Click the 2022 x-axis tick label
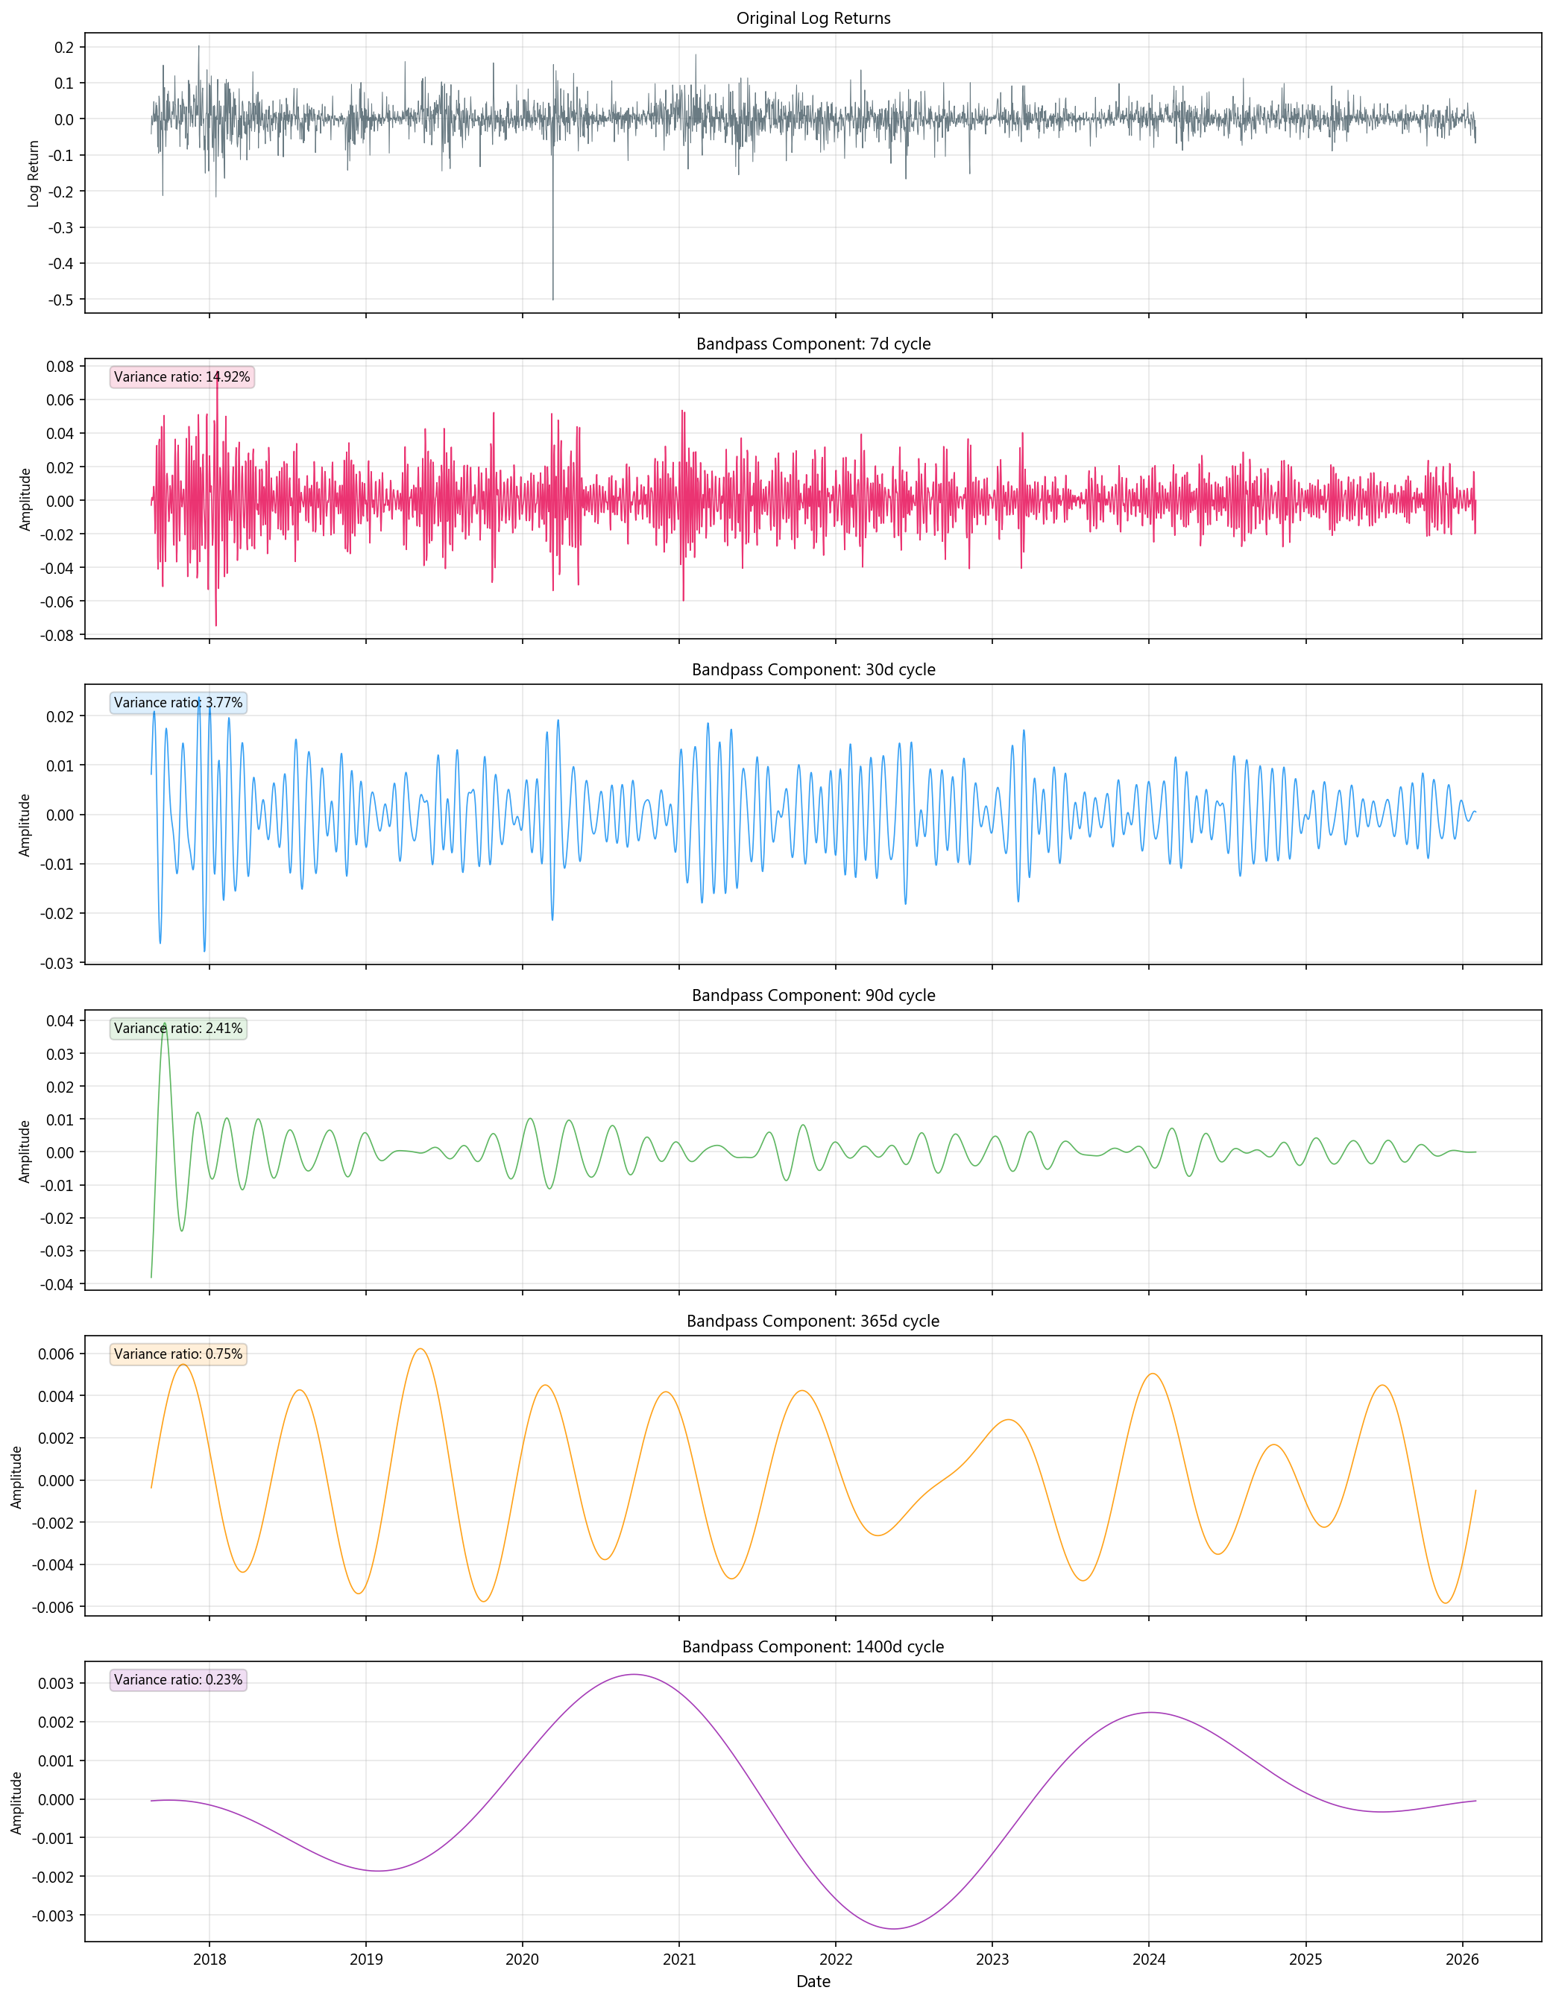Viewport: 1553px width, 2002px height. [835, 1959]
